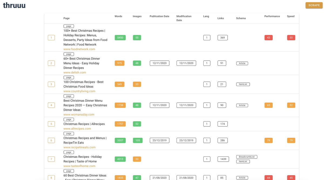Click the 5450 words badge

[120, 38]
